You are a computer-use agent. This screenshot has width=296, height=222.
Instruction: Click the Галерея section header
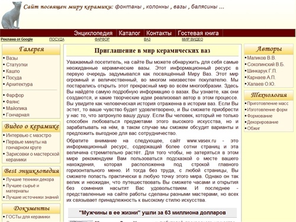tap(31, 49)
